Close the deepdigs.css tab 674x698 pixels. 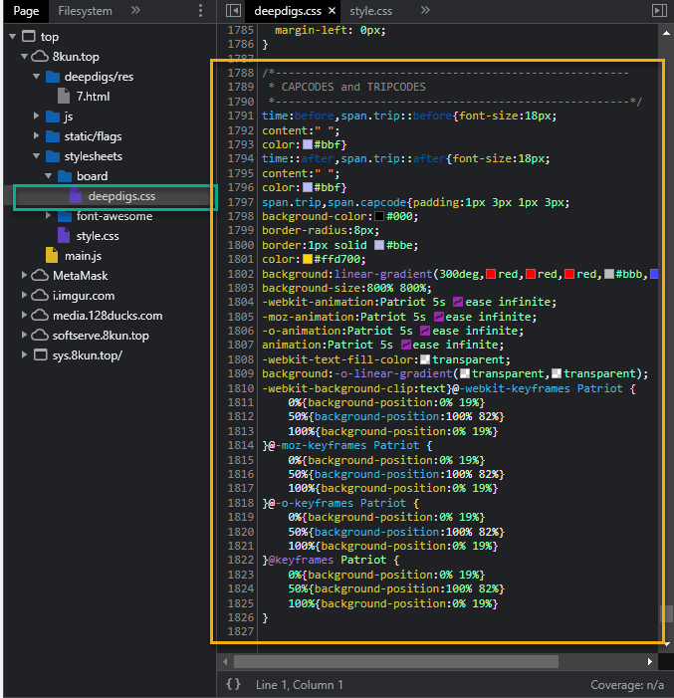click(332, 11)
